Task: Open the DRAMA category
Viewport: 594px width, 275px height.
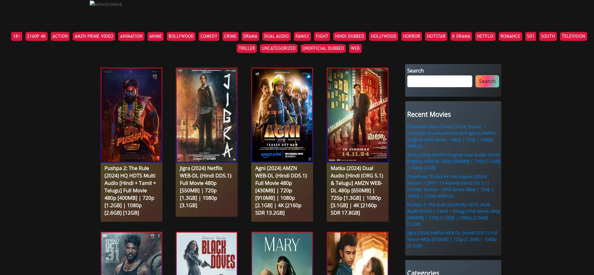Action: pos(250,36)
